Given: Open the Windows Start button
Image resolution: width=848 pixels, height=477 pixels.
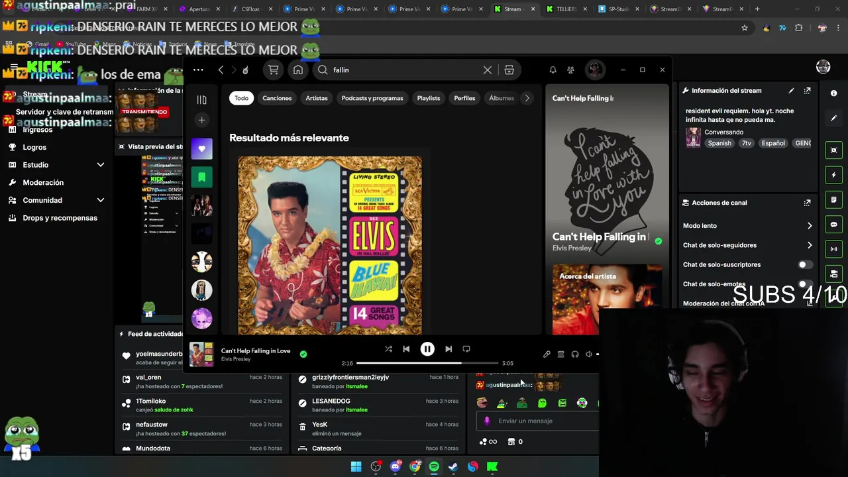Looking at the screenshot, I should click(356, 466).
